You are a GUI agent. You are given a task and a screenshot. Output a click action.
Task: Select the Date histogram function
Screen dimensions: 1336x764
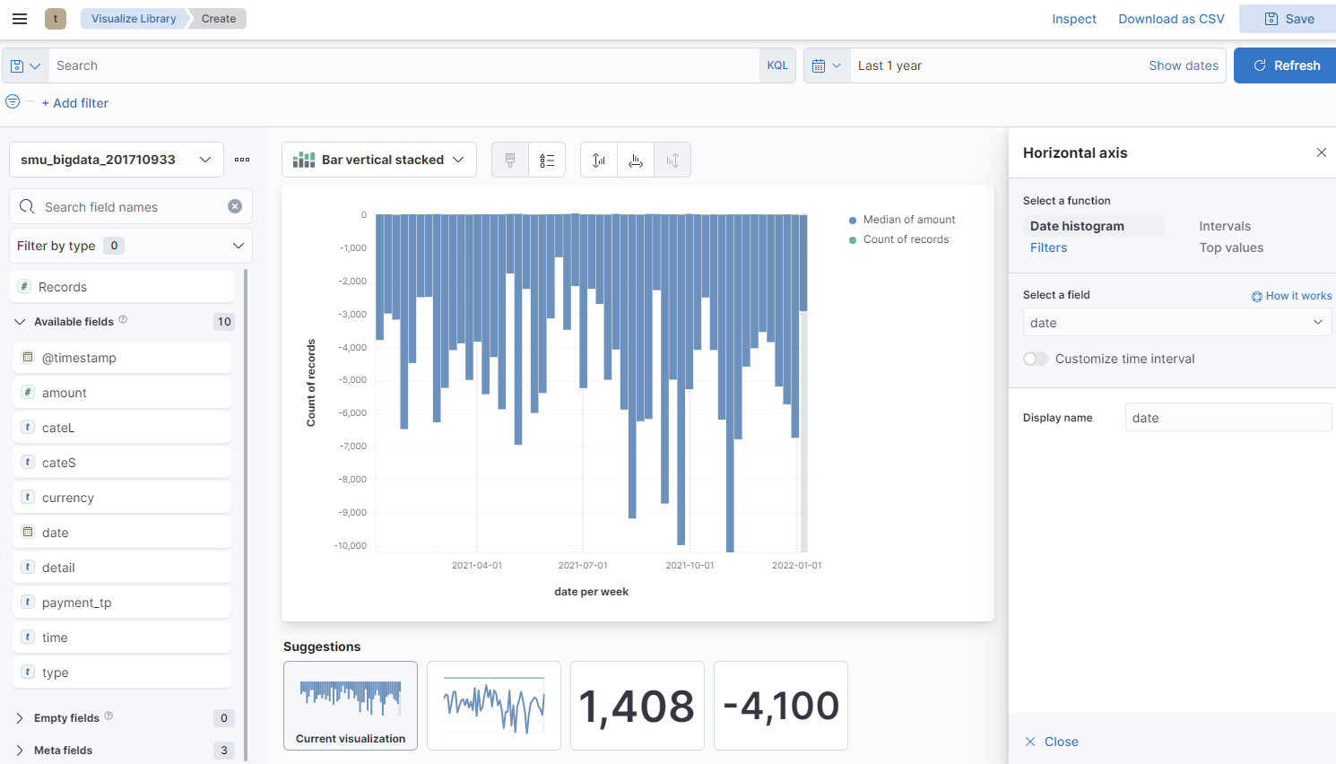(x=1093, y=226)
